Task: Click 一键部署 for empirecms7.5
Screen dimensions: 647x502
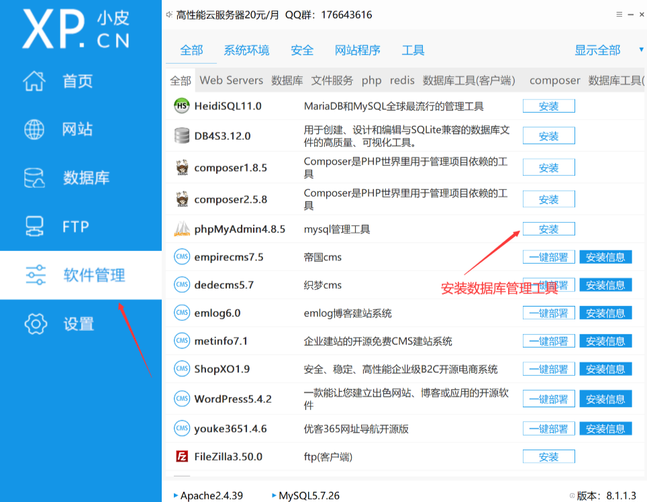Action: click(x=549, y=257)
